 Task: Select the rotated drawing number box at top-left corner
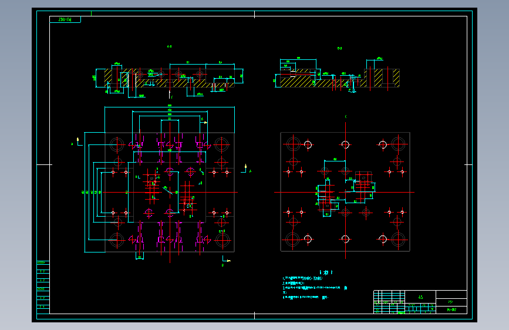[x=65, y=19]
